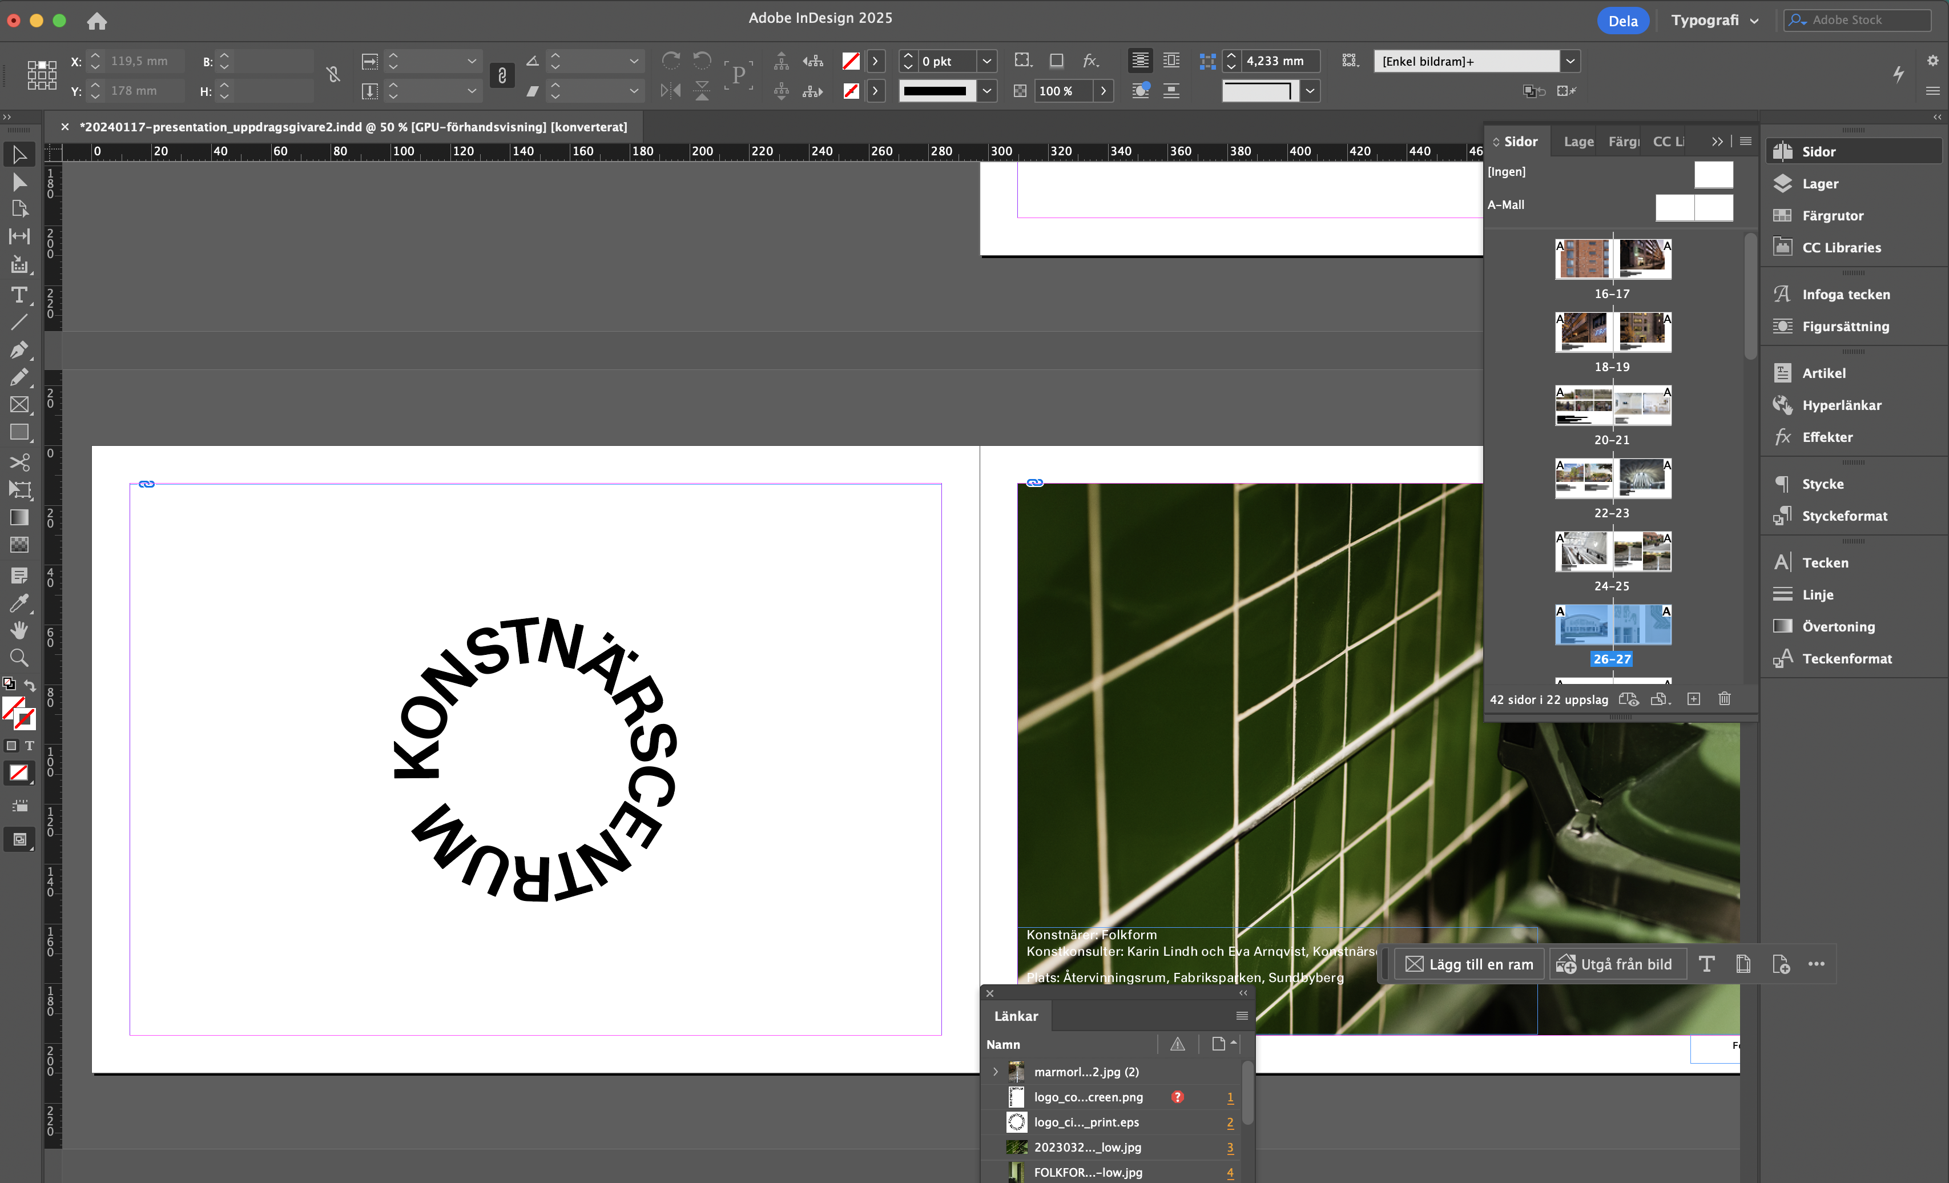
Task: Select reference point in locator grid
Action: click(x=41, y=75)
